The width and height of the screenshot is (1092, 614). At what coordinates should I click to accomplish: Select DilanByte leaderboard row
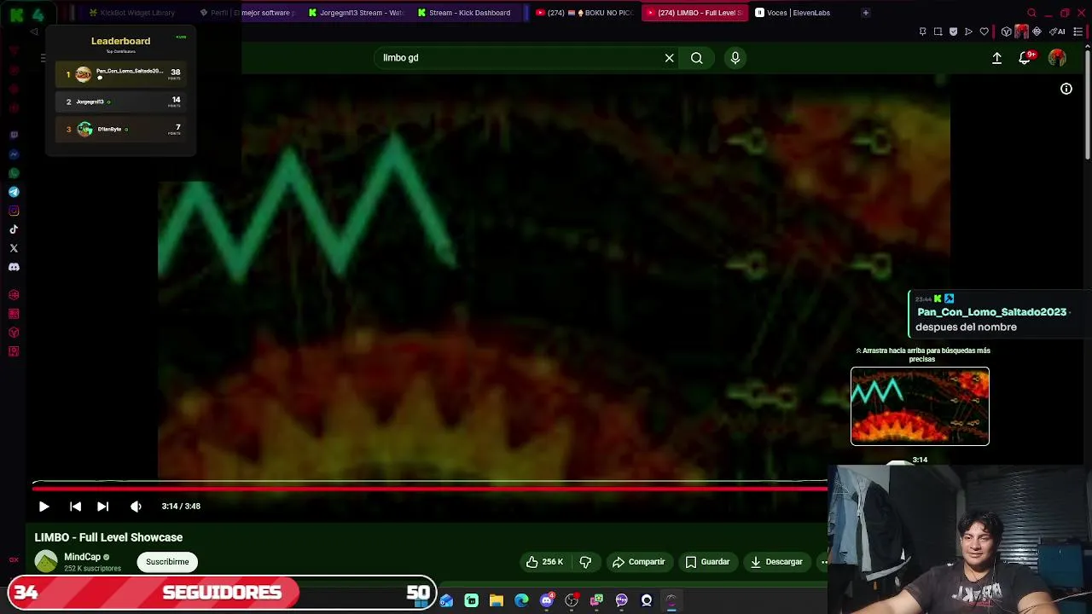[x=120, y=129]
